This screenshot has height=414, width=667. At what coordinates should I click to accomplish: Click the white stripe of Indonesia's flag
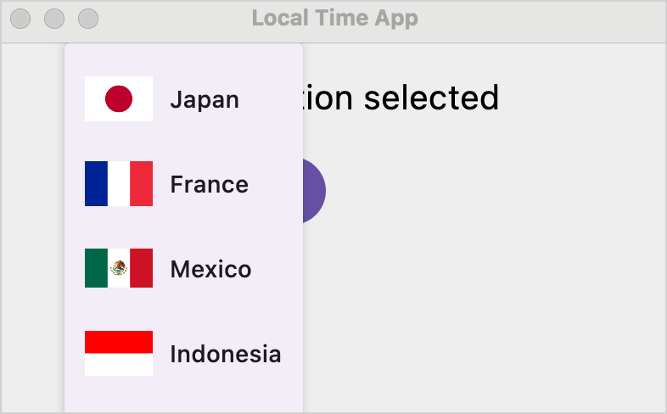click(119, 365)
